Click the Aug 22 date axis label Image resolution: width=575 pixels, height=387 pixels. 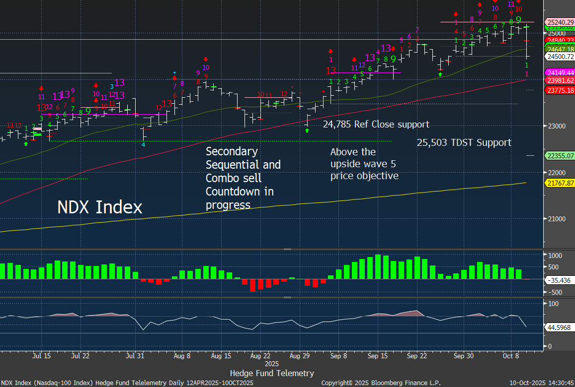260,356
